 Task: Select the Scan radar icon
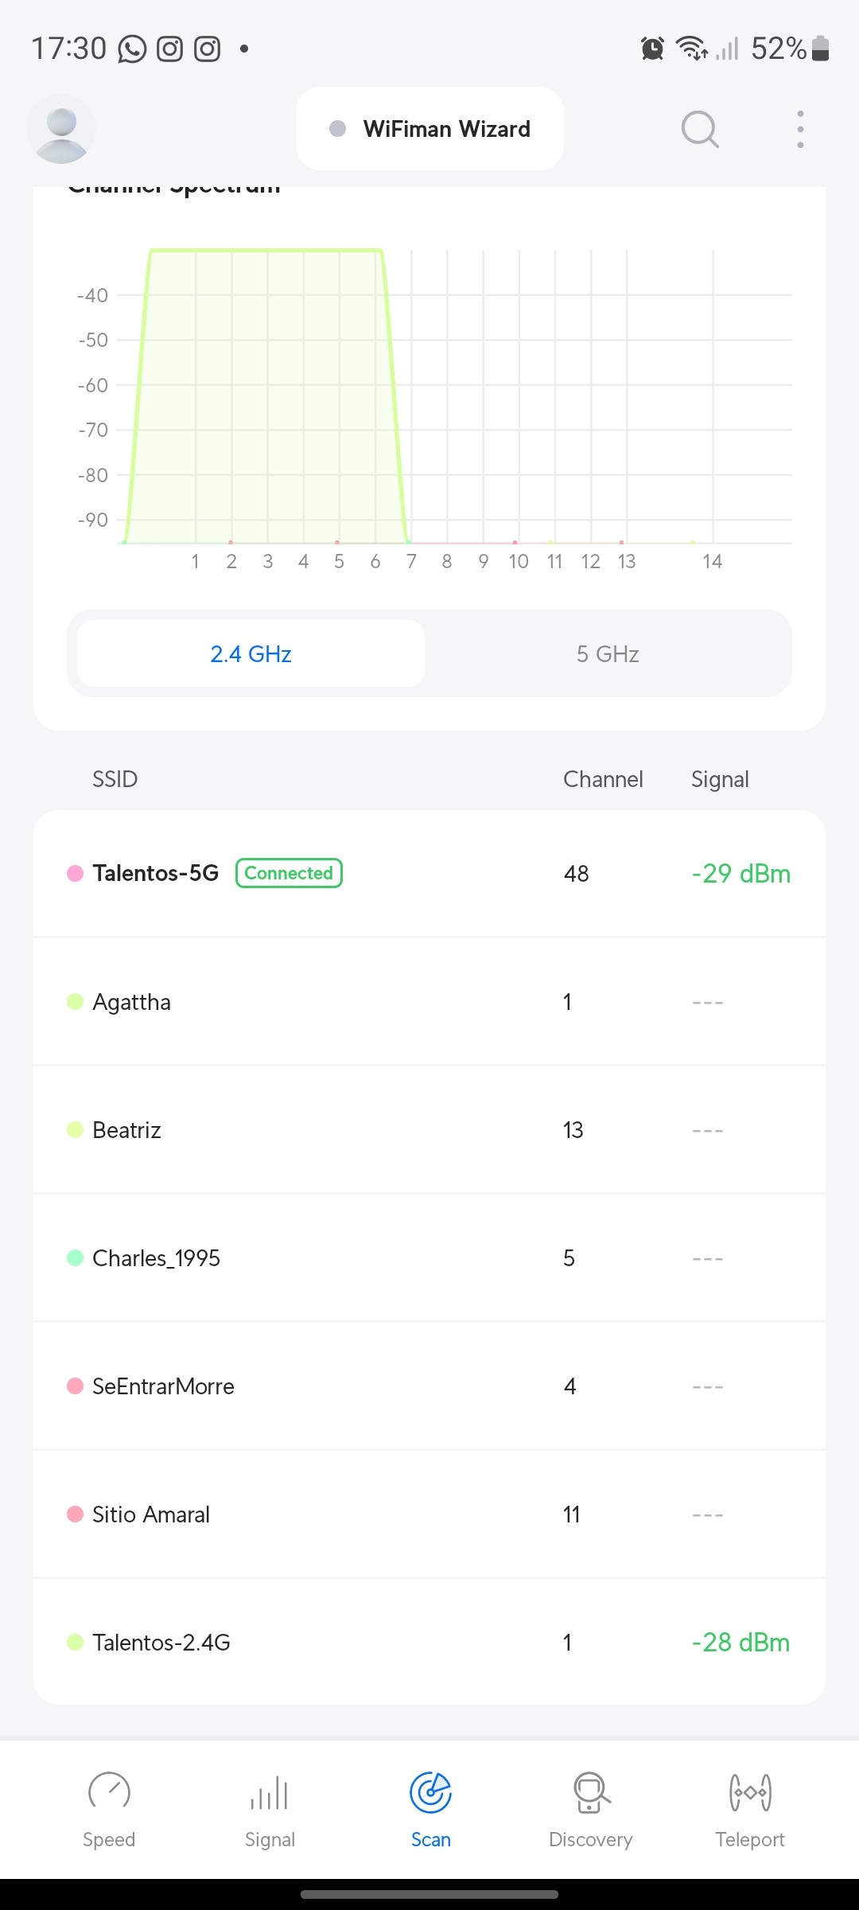(430, 1793)
